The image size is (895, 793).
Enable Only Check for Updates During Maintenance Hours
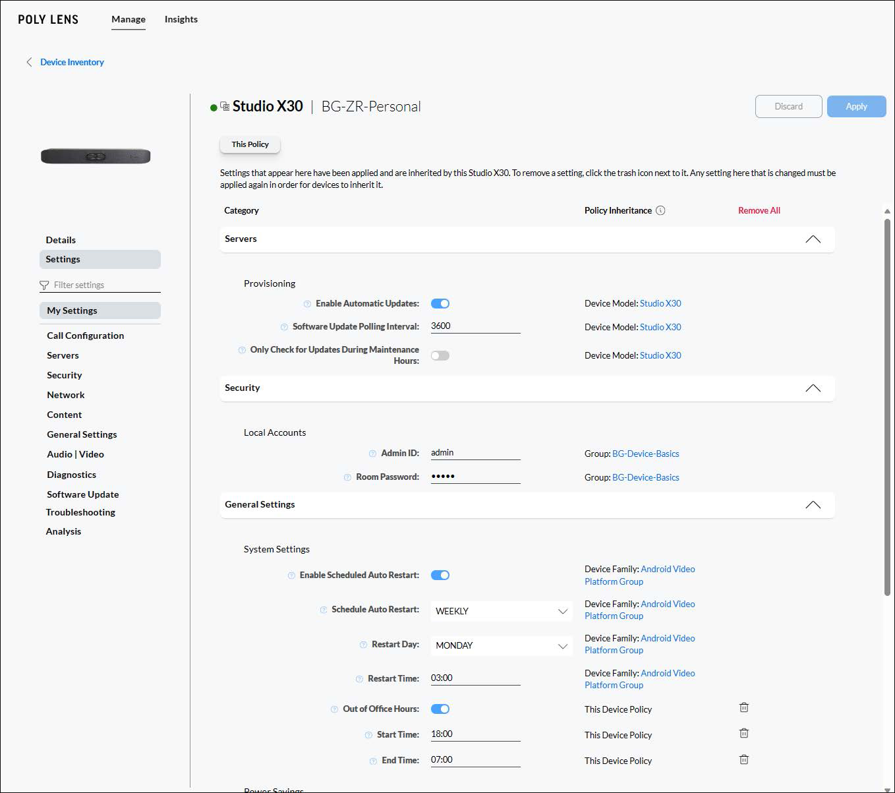(440, 355)
